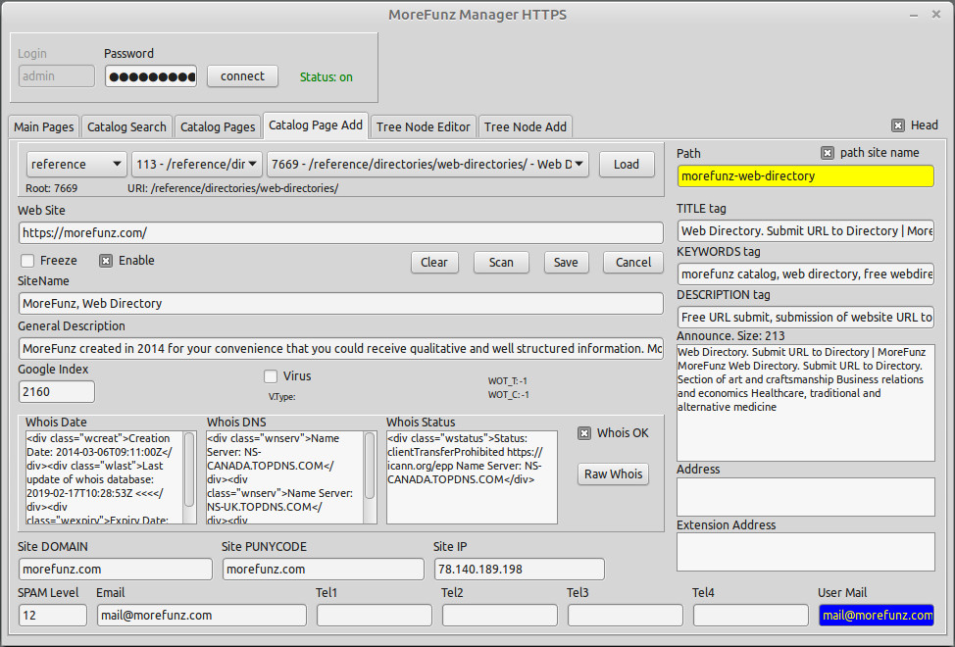
Task: Click the Whois Date scrollbar
Action: coord(189,477)
